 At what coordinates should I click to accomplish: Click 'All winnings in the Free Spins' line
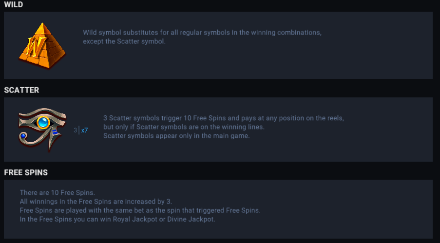click(96, 202)
